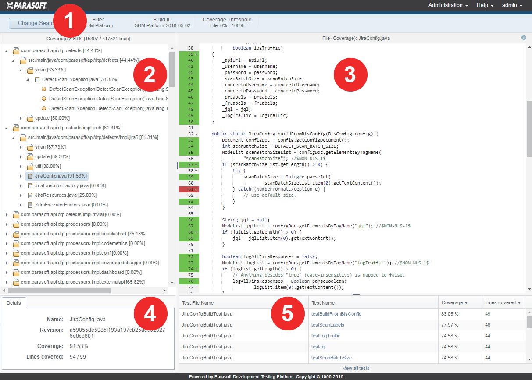The height and width of the screenshot is (380, 532).
Task: Open testBuildFromBtsConfig test link
Action: [x=336, y=314]
